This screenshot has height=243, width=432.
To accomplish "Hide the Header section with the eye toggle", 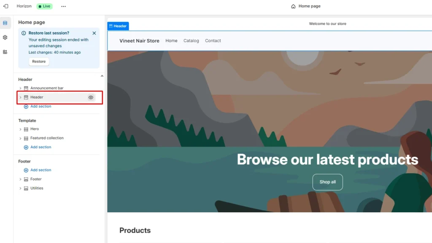I will tap(91, 97).
